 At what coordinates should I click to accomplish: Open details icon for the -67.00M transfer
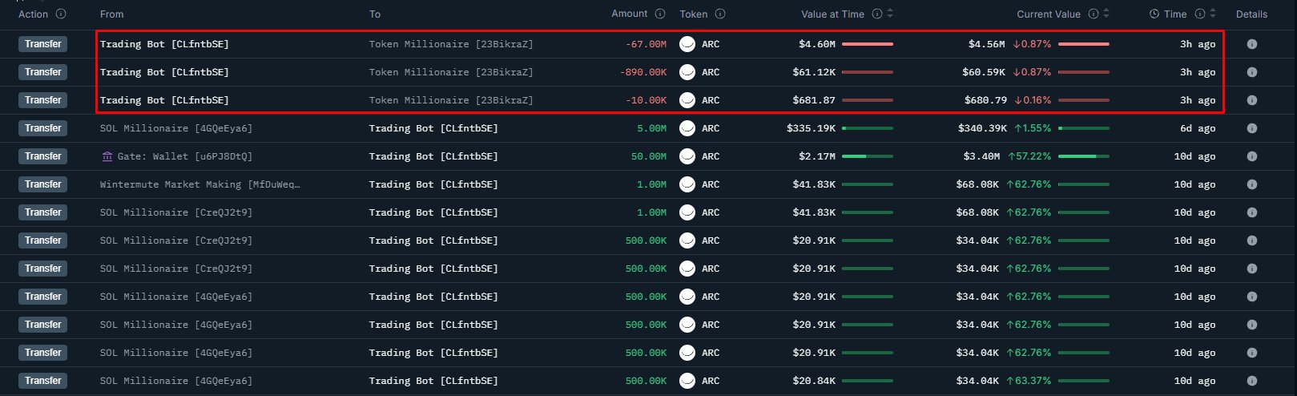(1251, 44)
